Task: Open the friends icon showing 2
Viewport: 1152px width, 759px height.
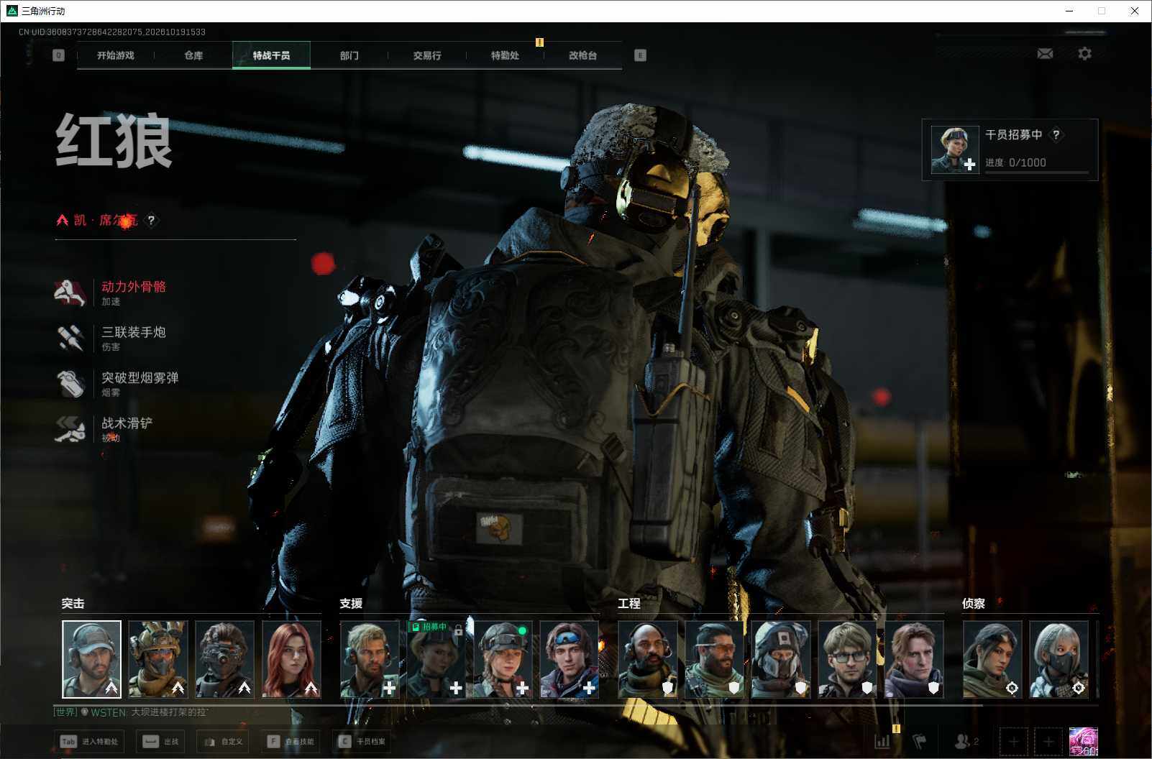Action: (x=966, y=741)
